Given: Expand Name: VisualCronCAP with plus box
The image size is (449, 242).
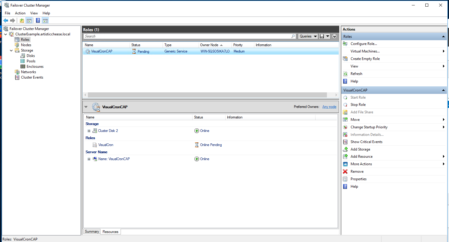Looking at the screenshot, I should pos(89,159).
